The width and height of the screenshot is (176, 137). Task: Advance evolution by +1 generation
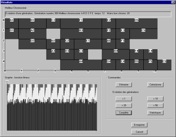pos(123,99)
